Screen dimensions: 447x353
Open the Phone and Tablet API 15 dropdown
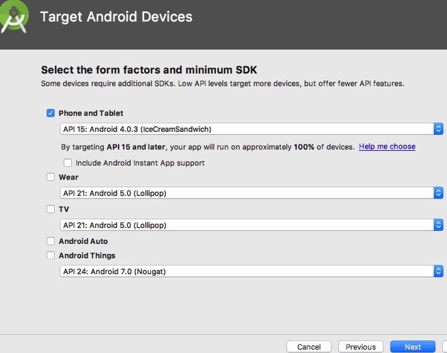point(251,129)
